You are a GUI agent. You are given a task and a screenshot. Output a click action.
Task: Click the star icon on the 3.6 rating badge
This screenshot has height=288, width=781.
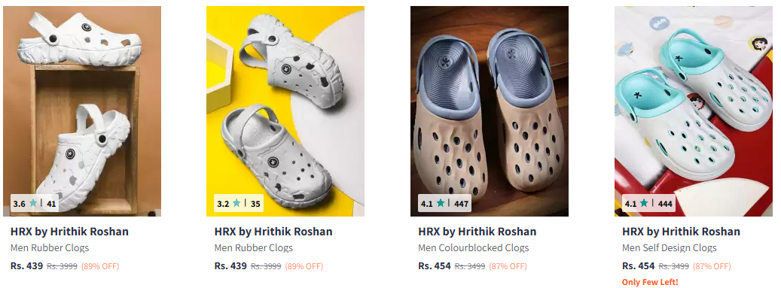point(33,204)
